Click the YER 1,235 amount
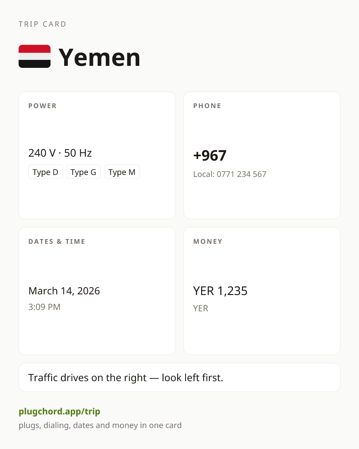The width and height of the screenshot is (359, 449). [220, 291]
